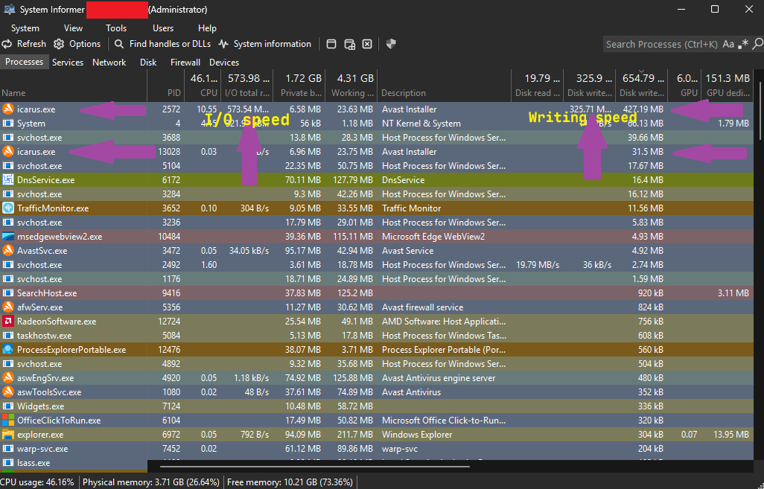The height and width of the screenshot is (489, 764).
Task: Open Options via the gear icon
Action: coord(59,44)
